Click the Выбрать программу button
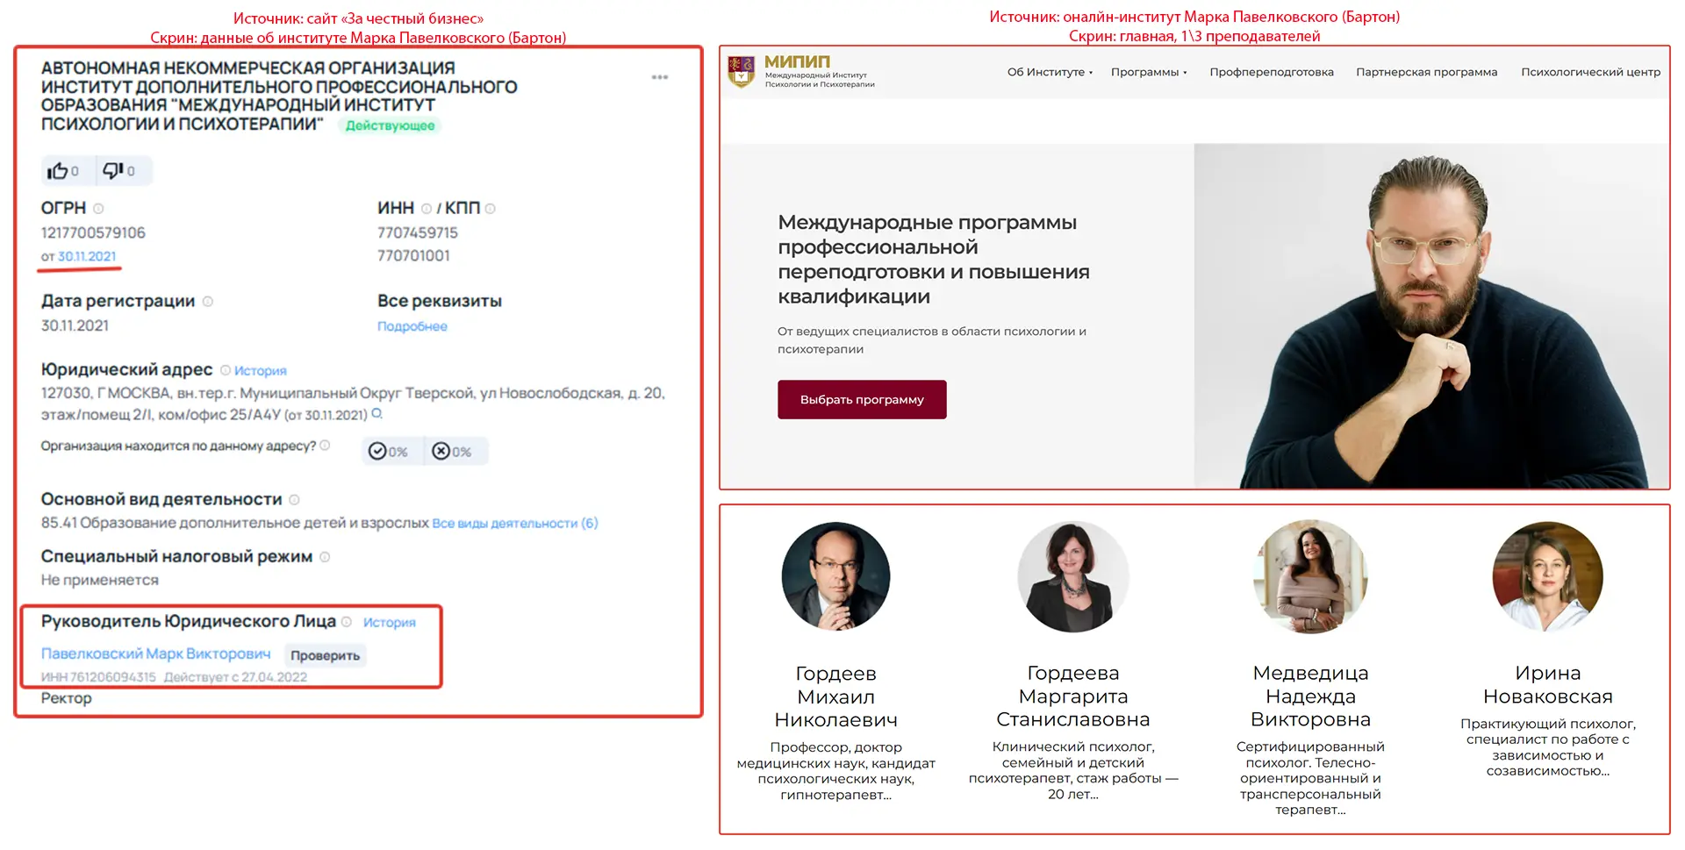Image resolution: width=1685 pixels, height=850 pixels. 862,399
